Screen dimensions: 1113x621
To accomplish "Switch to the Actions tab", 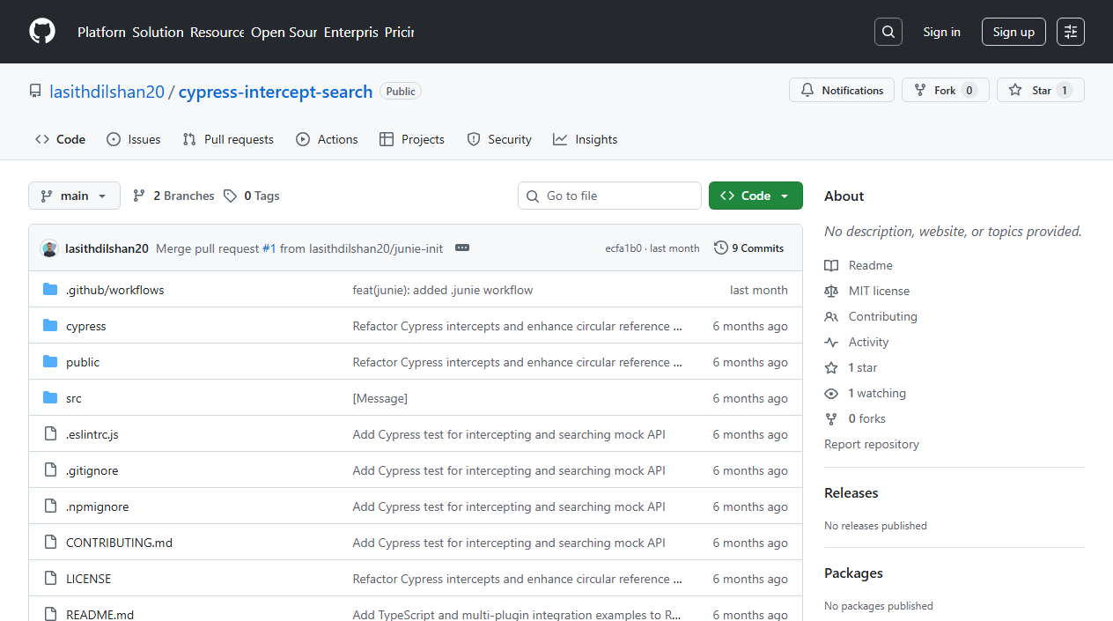I will tap(327, 139).
